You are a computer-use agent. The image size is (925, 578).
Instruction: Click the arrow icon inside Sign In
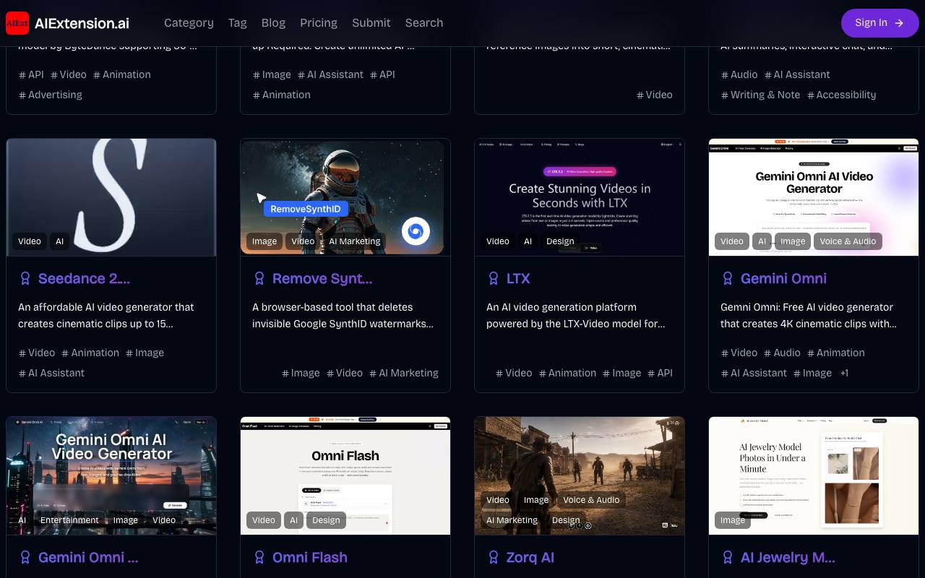899,23
